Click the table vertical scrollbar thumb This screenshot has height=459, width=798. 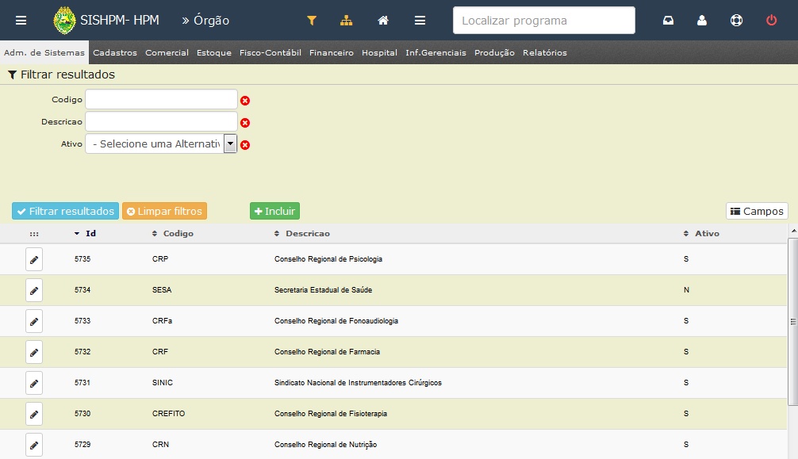tap(793, 322)
